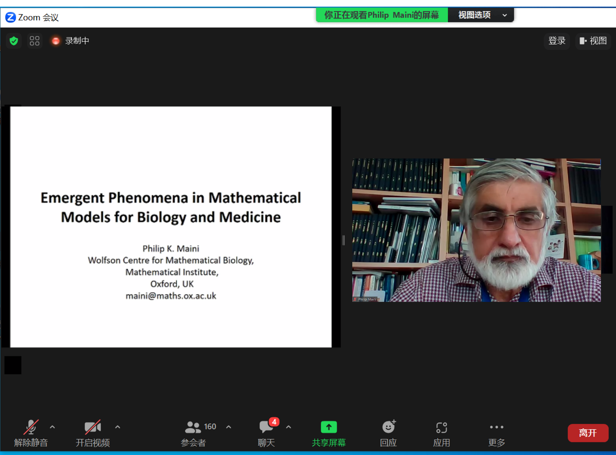This screenshot has height=455, width=616.
Task: Click the red recording indicator icon
Action: [56, 41]
